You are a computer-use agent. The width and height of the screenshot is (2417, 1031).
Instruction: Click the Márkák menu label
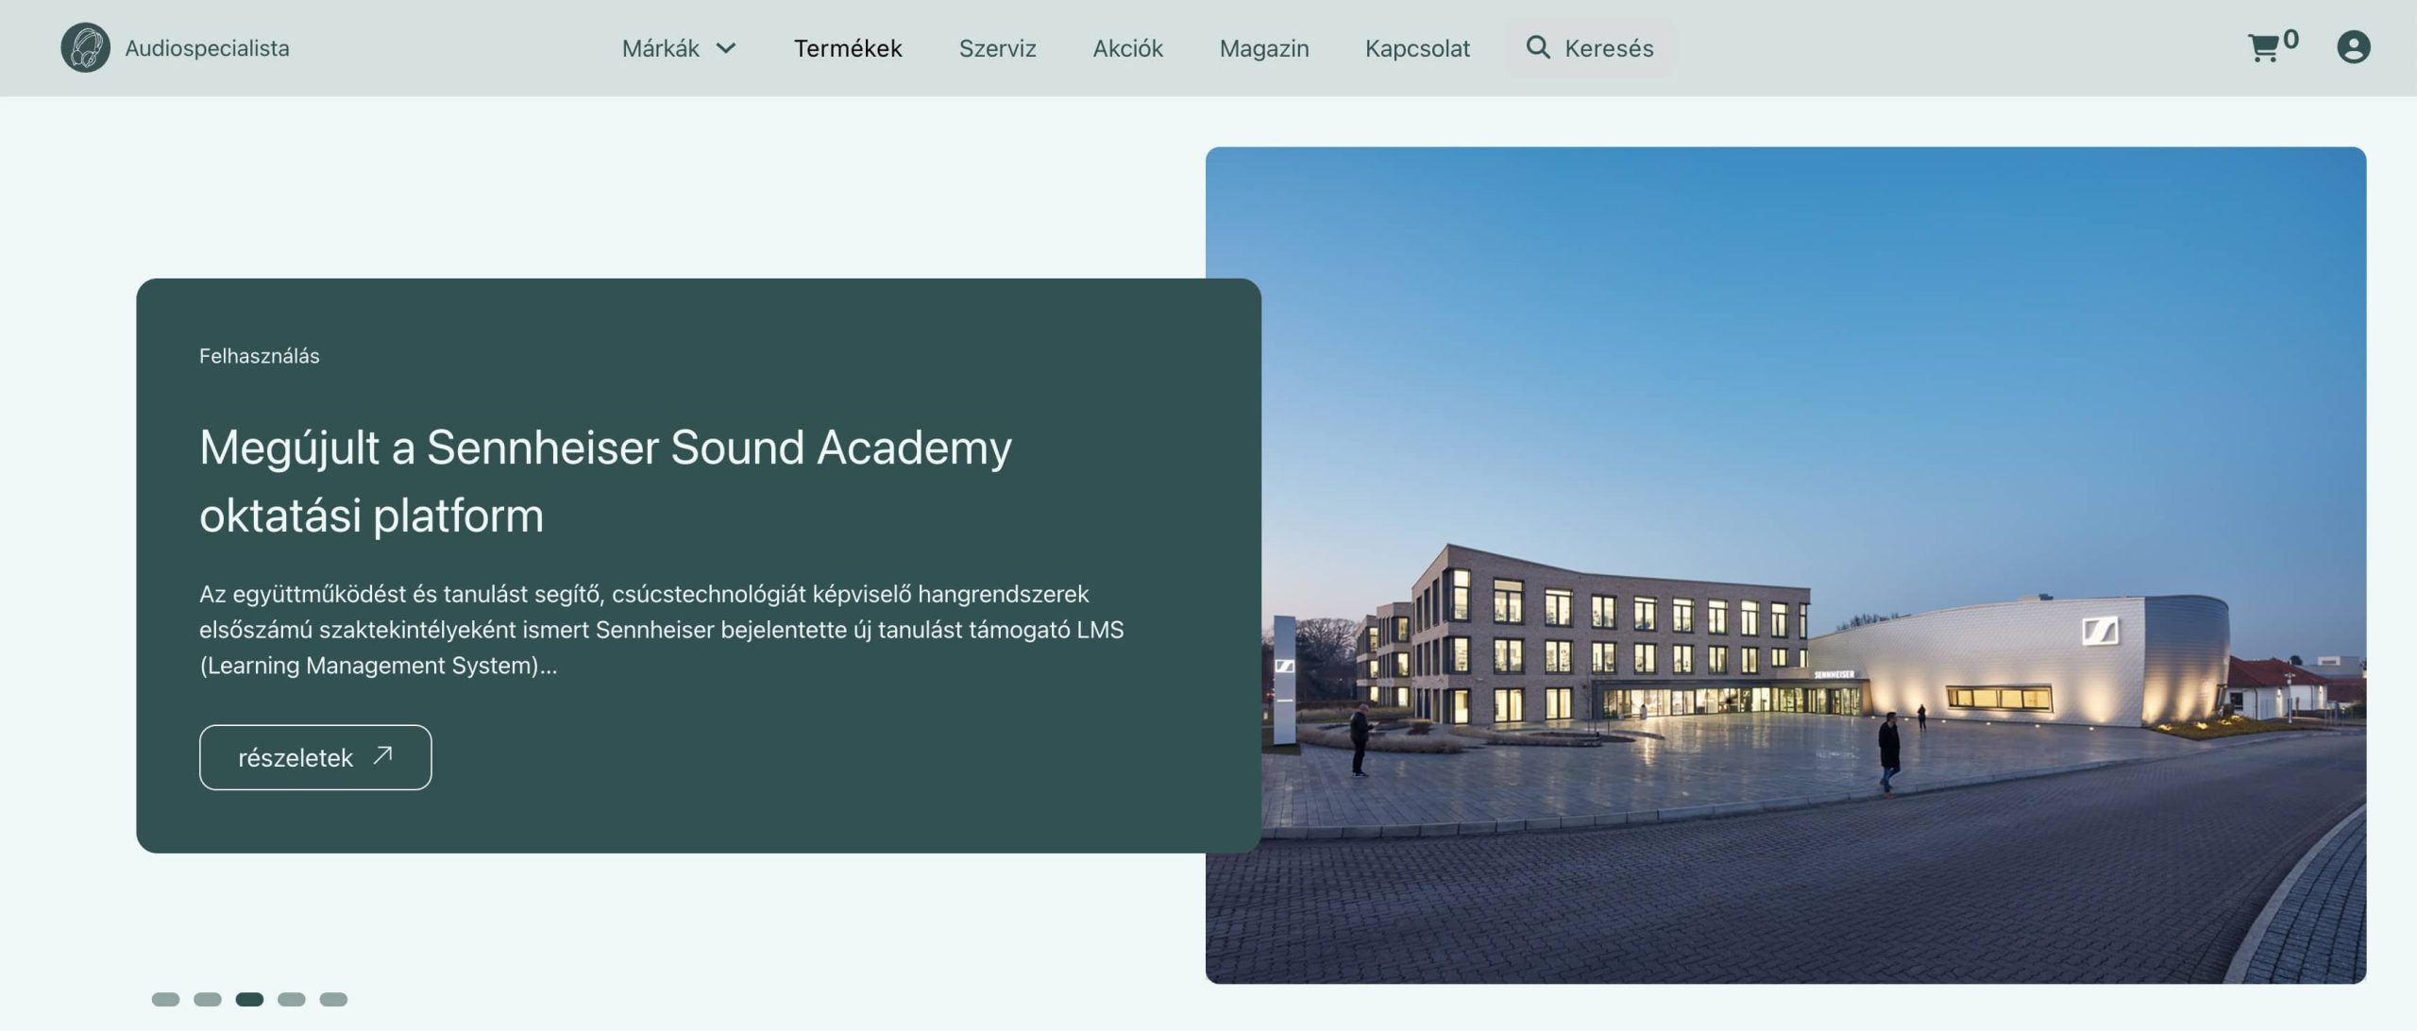tap(660, 48)
